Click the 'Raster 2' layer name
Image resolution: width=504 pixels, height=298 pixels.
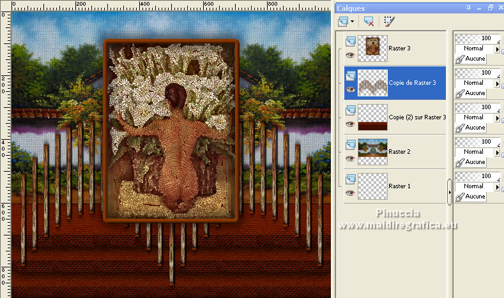tap(399, 152)
